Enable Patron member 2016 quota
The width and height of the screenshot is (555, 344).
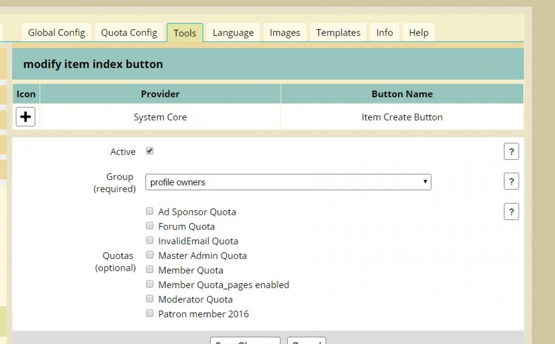click(x=150, y=313)
